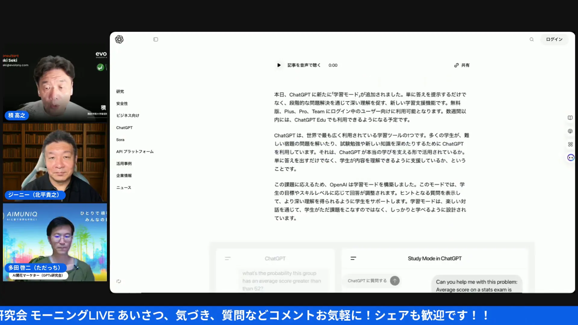
Task: Open the 研究 menu item
Action: (120, 91)
